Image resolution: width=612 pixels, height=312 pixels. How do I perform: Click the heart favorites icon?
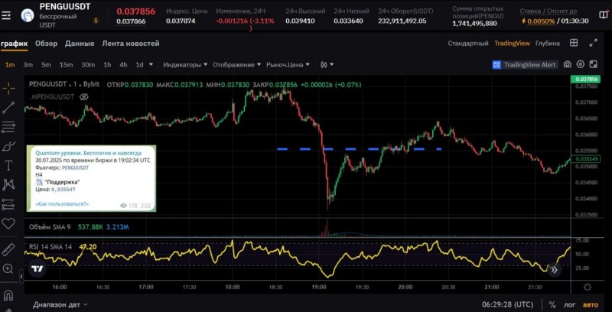point(8,223)
